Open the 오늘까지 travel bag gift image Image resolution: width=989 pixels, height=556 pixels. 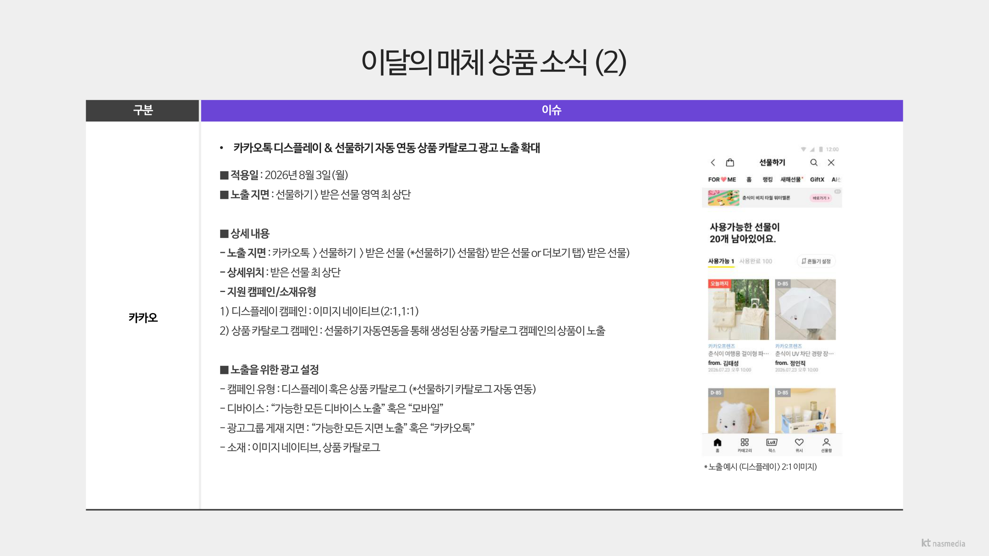point(738,310)
